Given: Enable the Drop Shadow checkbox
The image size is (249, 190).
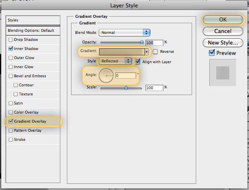Looking at the screenshot, I should pos(11,40).
